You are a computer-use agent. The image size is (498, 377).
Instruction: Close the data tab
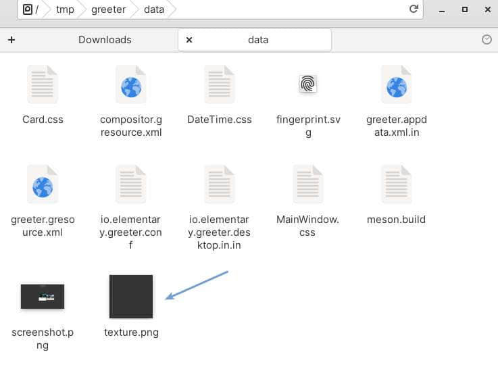coord(189,40)
